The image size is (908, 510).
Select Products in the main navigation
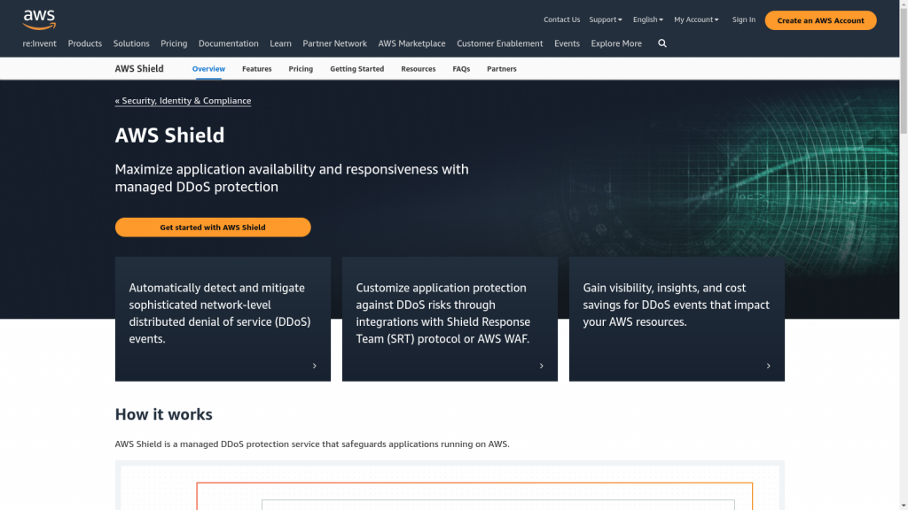tap(84, 42)
